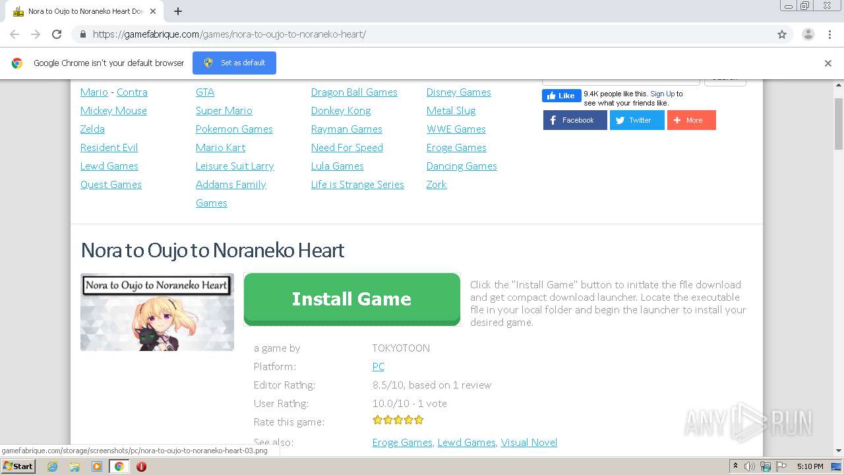Share the page on Facebook

click(575, 120)
